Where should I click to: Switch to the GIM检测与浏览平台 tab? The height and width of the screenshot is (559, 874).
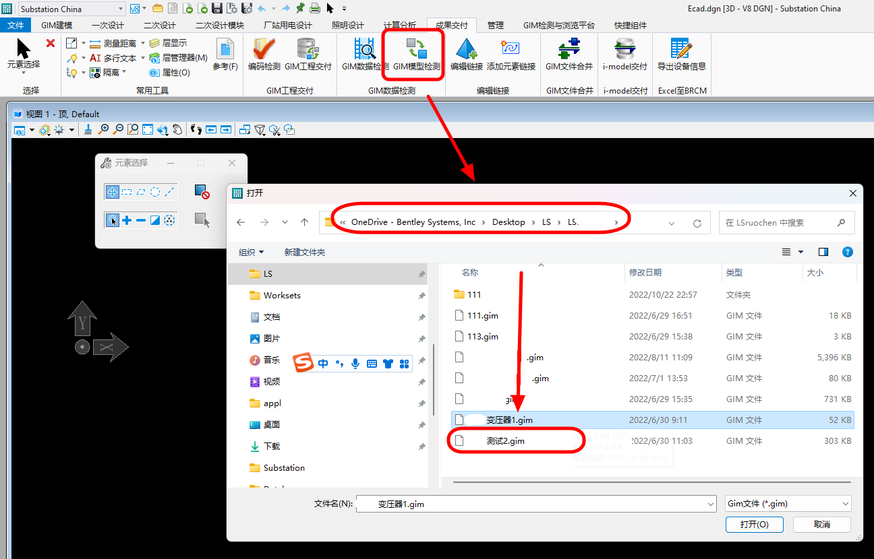pyautogui.click(x=559, y=26)
